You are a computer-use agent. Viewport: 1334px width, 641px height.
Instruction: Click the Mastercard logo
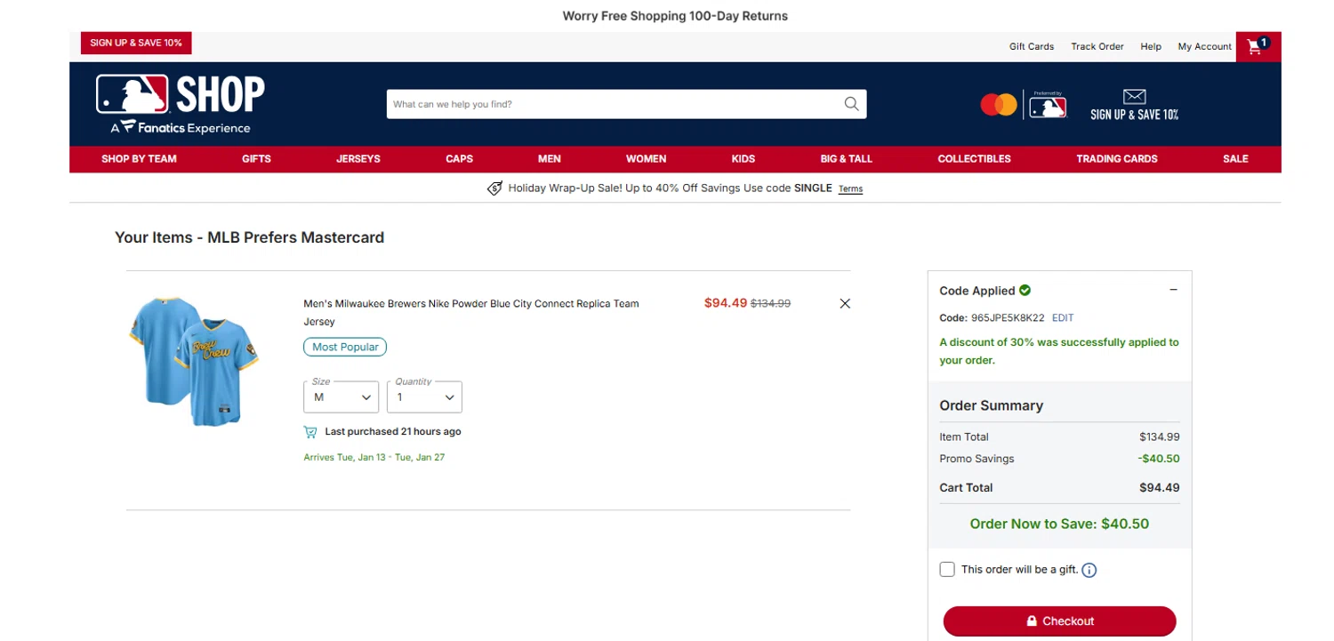point(998,105)
